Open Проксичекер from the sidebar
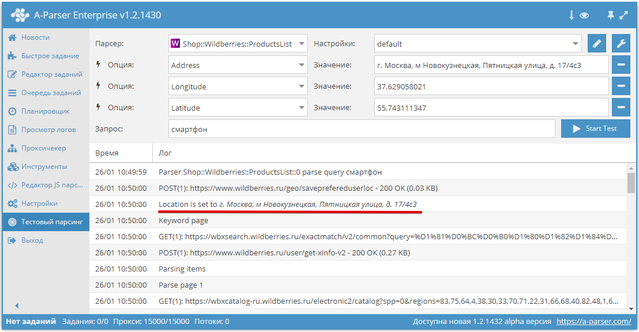Image resolution: width=639 pixels, height=332 pixels. [43, 148]
